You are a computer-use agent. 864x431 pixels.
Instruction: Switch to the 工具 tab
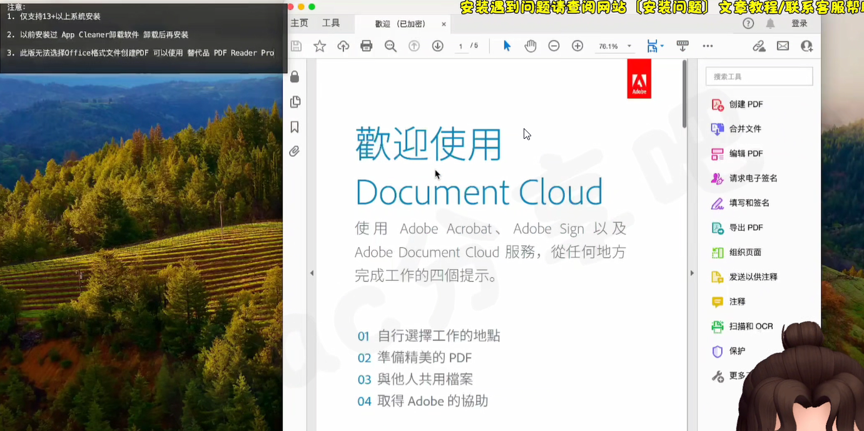[x=331, y=23]
